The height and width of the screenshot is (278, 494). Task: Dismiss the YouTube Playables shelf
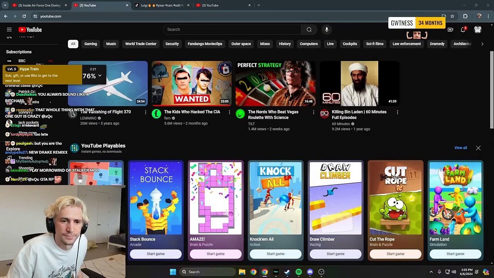click(478, 148)
